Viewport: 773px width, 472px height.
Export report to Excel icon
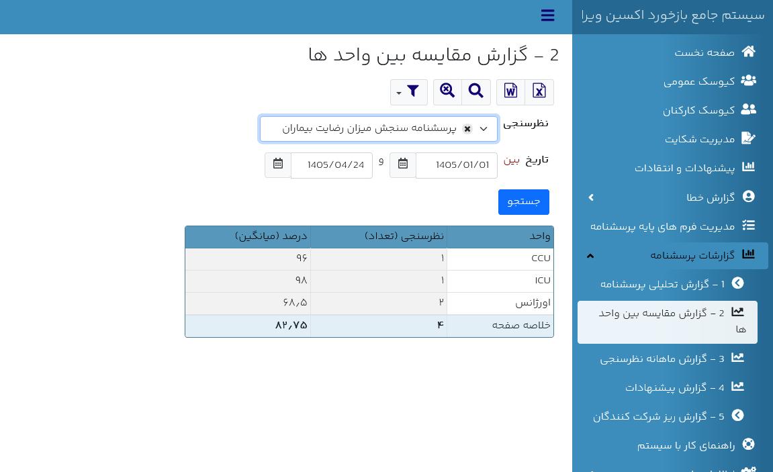[x=539, y=91]
